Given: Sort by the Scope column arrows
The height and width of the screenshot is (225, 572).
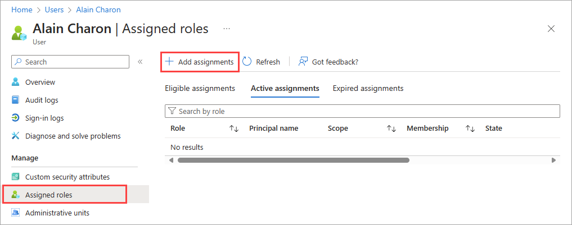Looking at the screenshot, I should 392,128.
